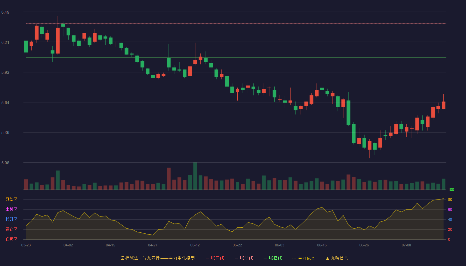This screenshot has width=466, height=266.
Task: Click the tallest green volume bar
Action: pos(195,176)
